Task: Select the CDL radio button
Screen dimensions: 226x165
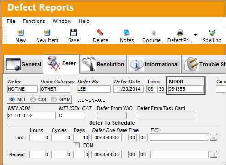Action: tap(33, 99)
